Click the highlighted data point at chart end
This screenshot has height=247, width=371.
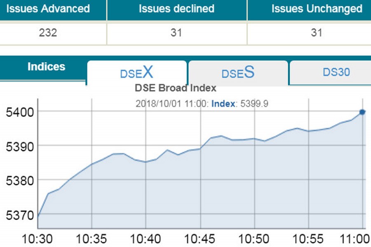(x=362, y=112)
